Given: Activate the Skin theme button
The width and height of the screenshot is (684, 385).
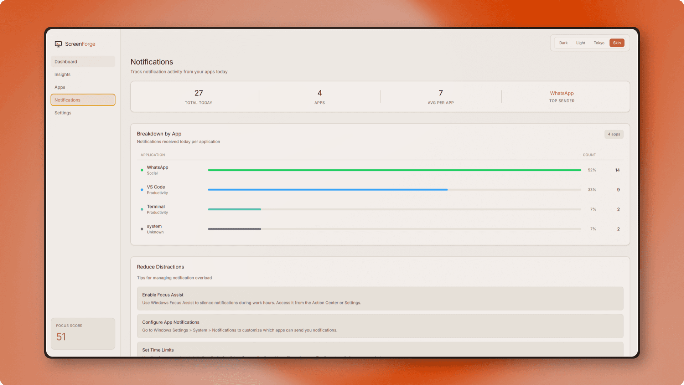Looking at the screenshot, I should coord(617,43).
